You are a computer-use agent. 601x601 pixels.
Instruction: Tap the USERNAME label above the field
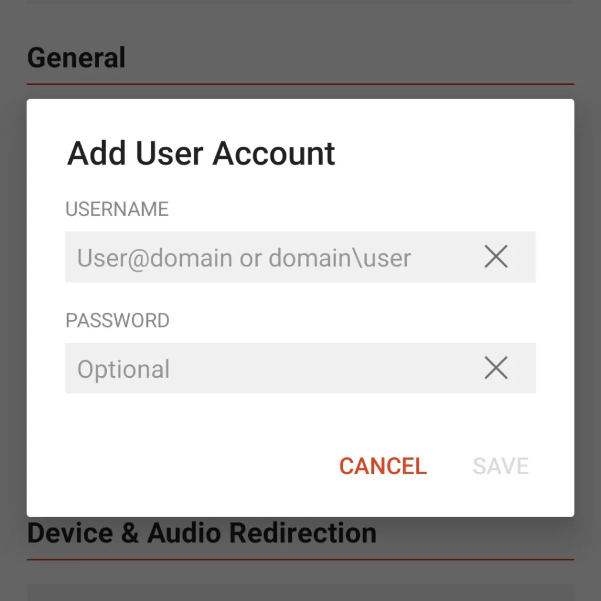pos(117,210)
